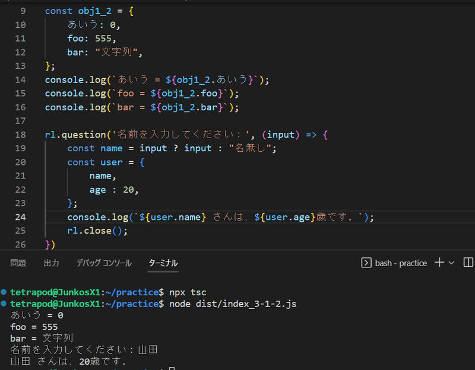
Task: Set a breakpoint next to line 24
Action: pos(8,217)
